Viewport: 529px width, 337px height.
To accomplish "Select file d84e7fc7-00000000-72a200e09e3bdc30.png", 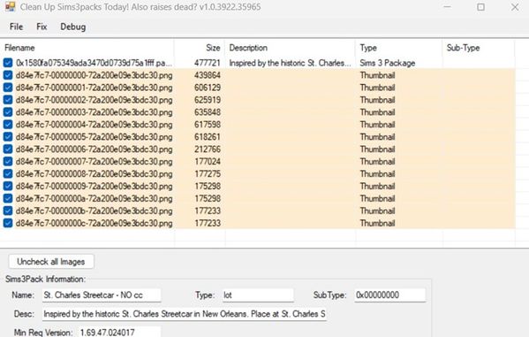I will click(x=94, y=75).
